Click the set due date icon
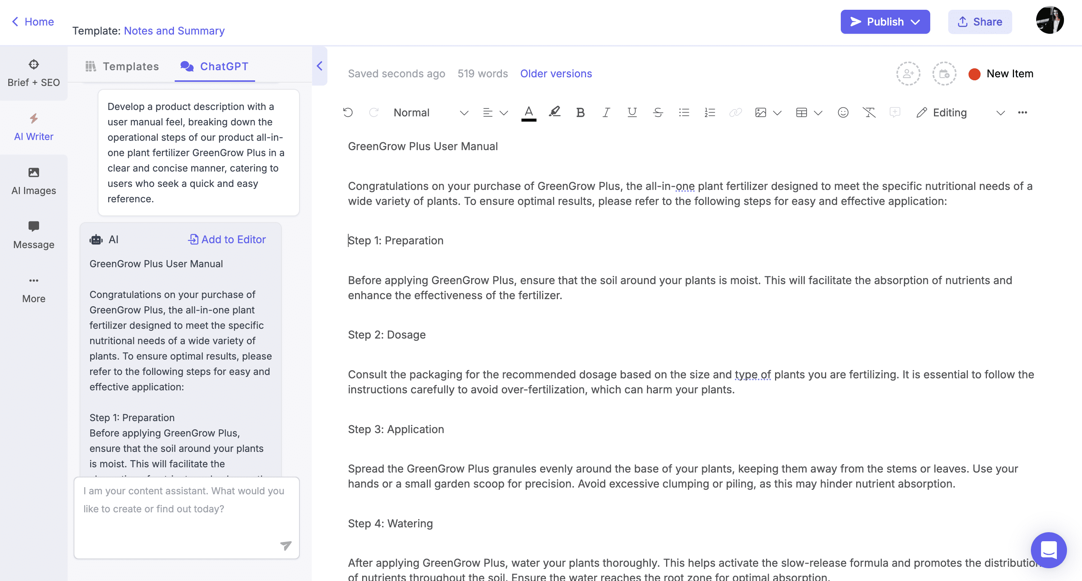This screenshot has width=1082, height=581. tap(944, 74)
